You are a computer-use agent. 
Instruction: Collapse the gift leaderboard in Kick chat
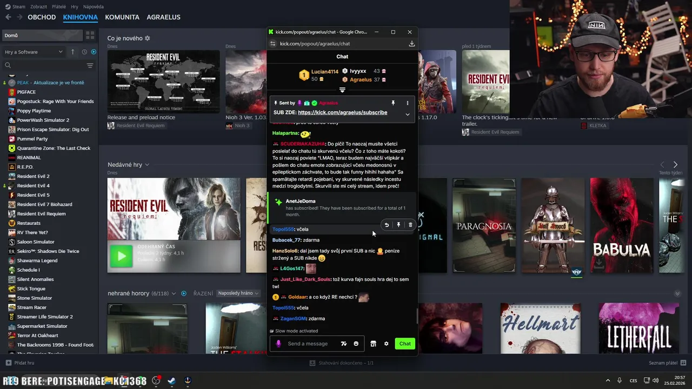click(342, 90)
